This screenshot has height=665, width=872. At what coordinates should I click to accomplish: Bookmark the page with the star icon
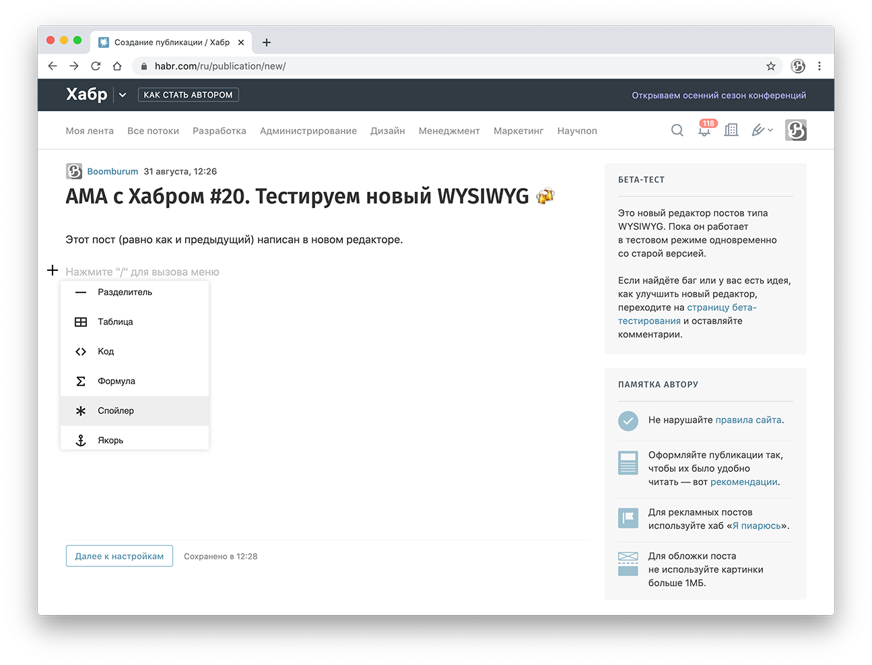(x=771, y=66)
